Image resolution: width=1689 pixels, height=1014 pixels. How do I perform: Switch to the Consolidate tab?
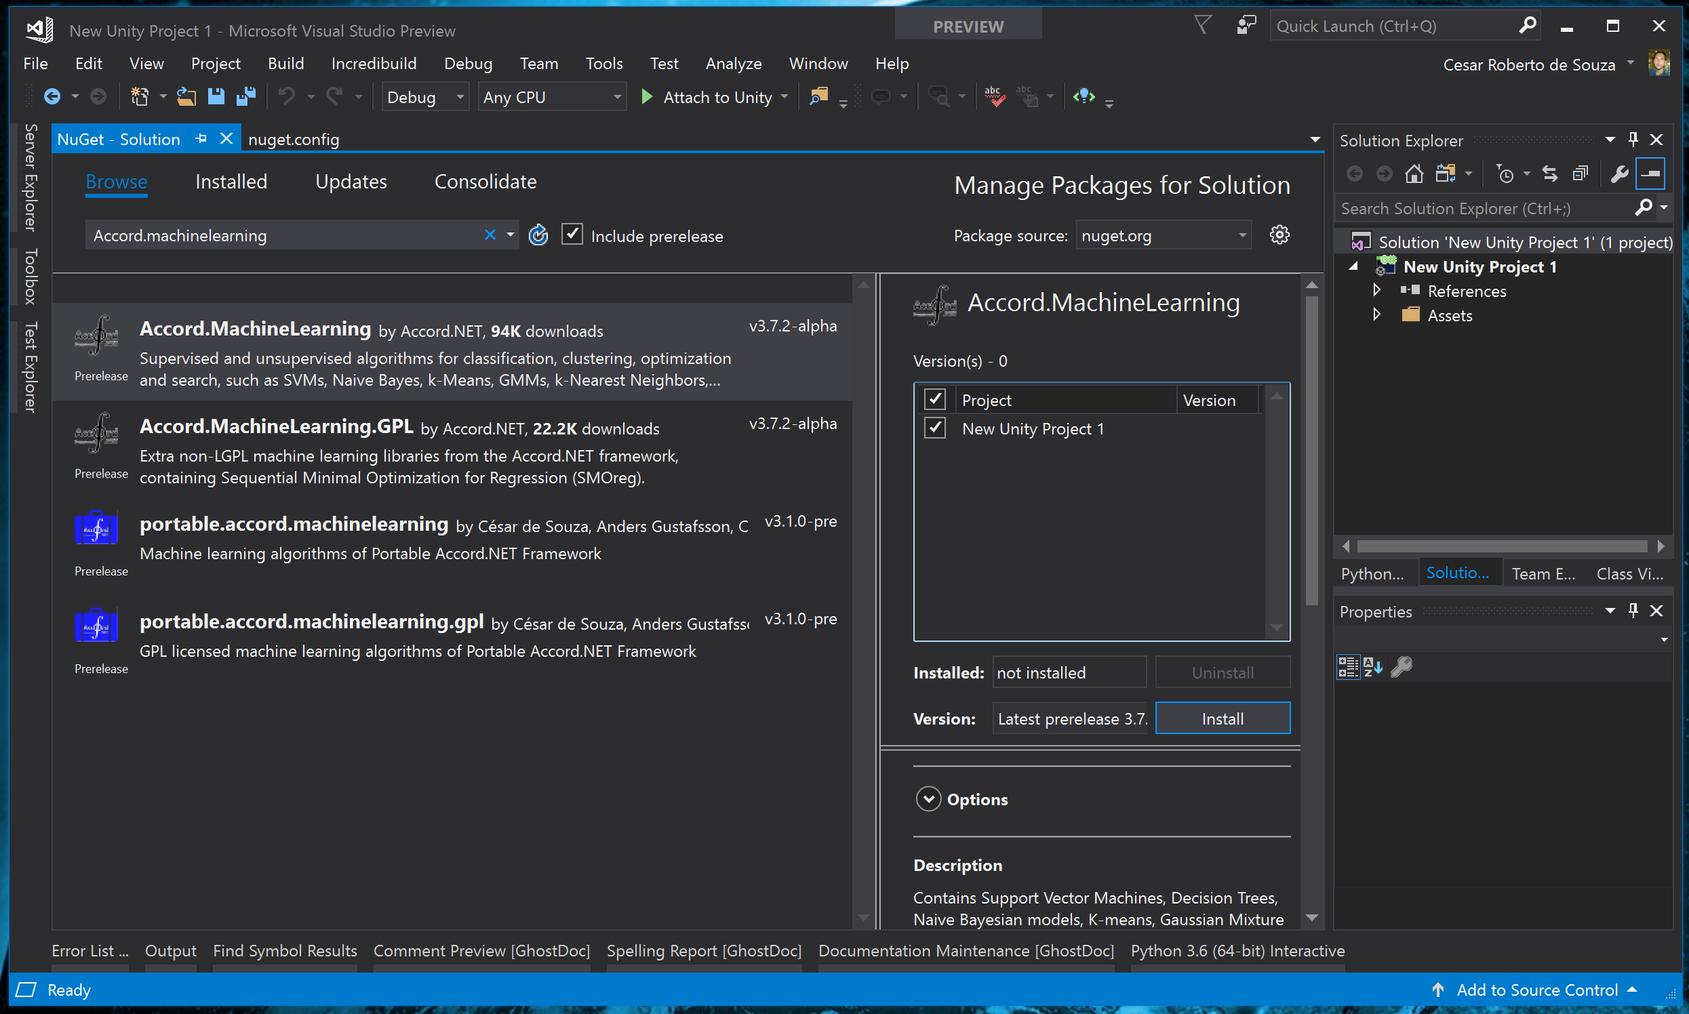[x=485, y=182]
